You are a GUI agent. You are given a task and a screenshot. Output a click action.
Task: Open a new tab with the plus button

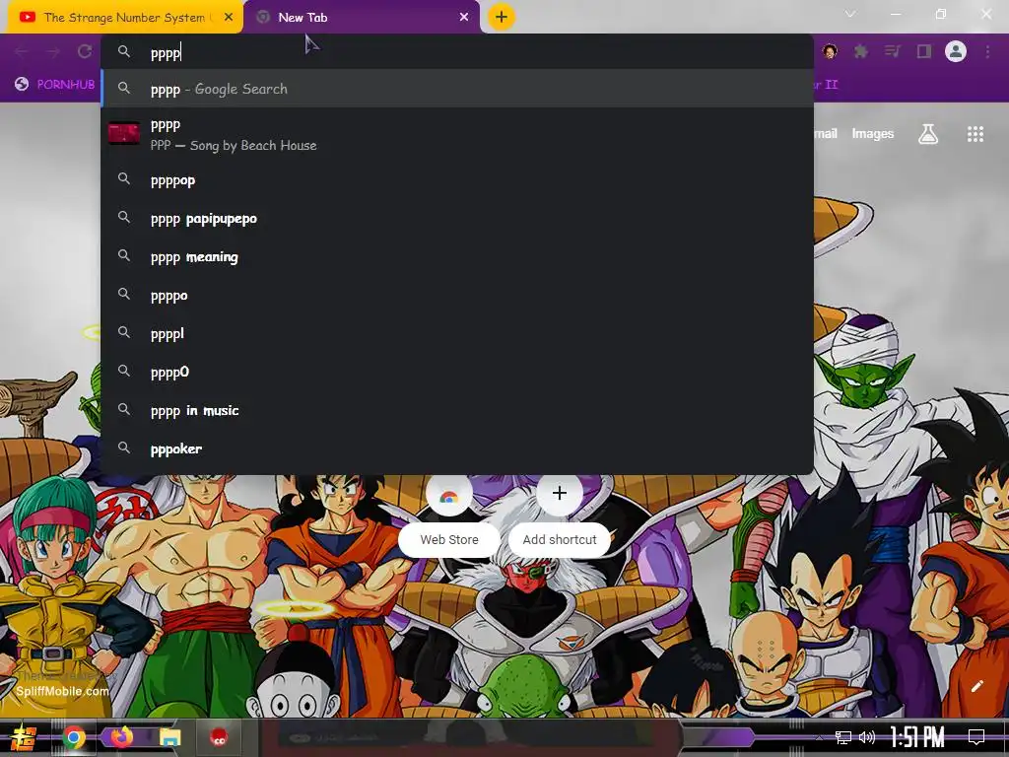[502, 17]
